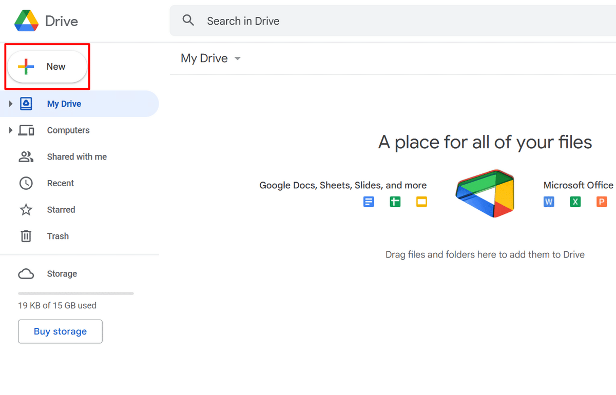The image size is (616, 395).
Task: Click the Google Slides yellow icon
Action: tap(421, 202)
